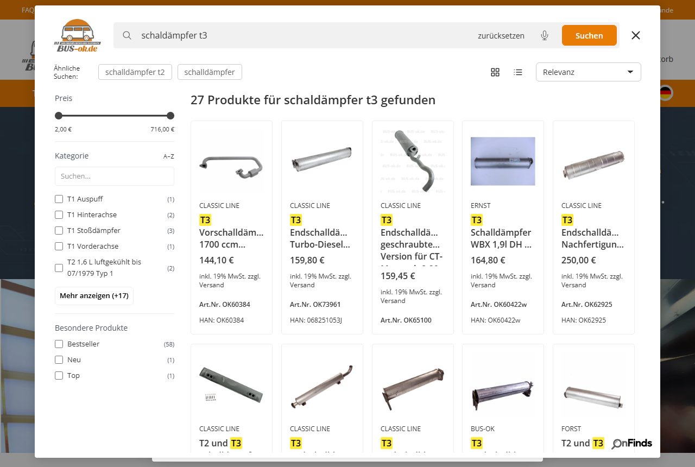Screen dimensions: 695x467
Task: Open the Endschalldämpfer Turbo-Diesel product image
Action: (322, 161)
